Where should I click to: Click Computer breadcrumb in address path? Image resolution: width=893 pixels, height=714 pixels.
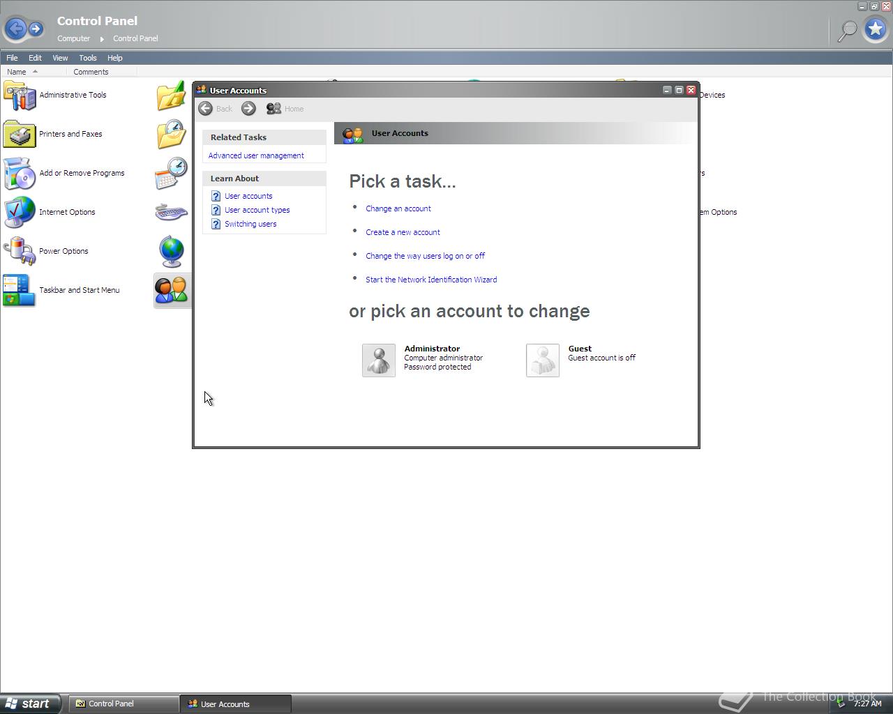73,38
